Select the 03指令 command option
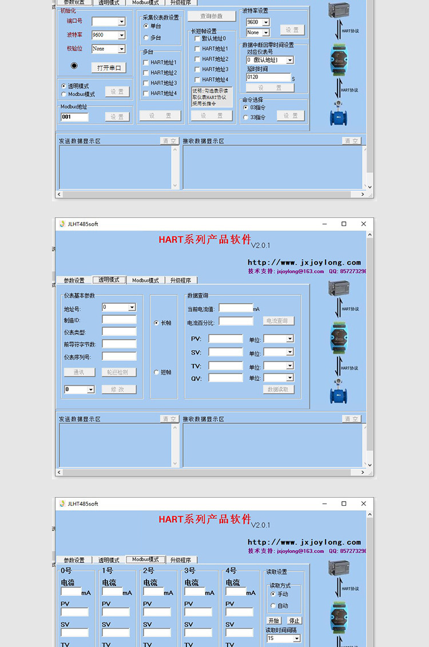 [245, 108]
